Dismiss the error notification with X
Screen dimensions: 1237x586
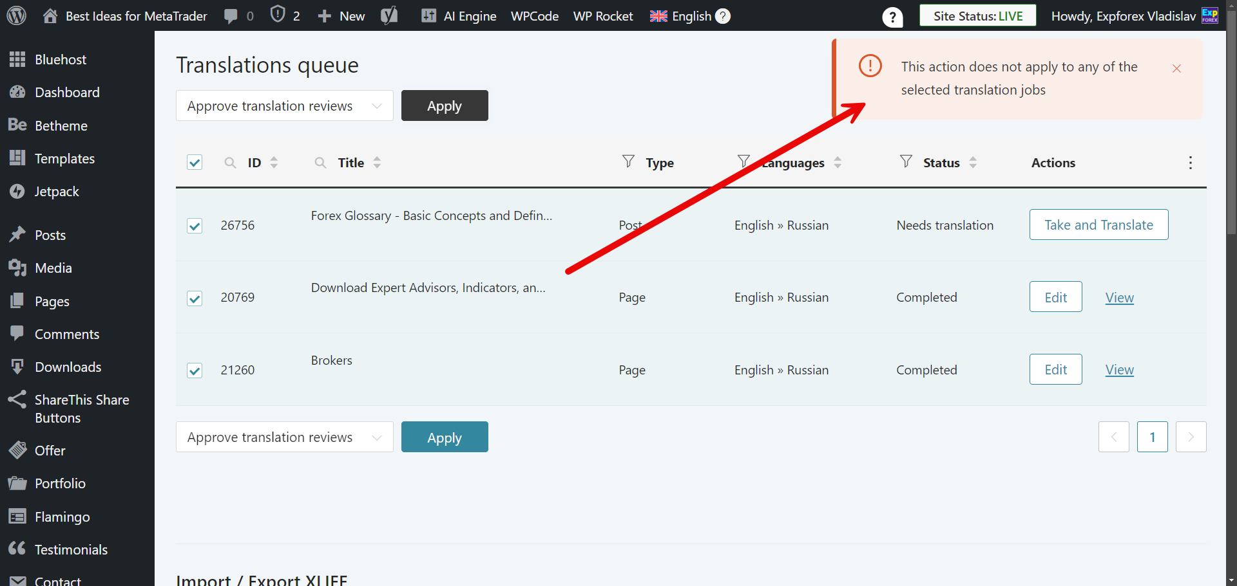1176,68
